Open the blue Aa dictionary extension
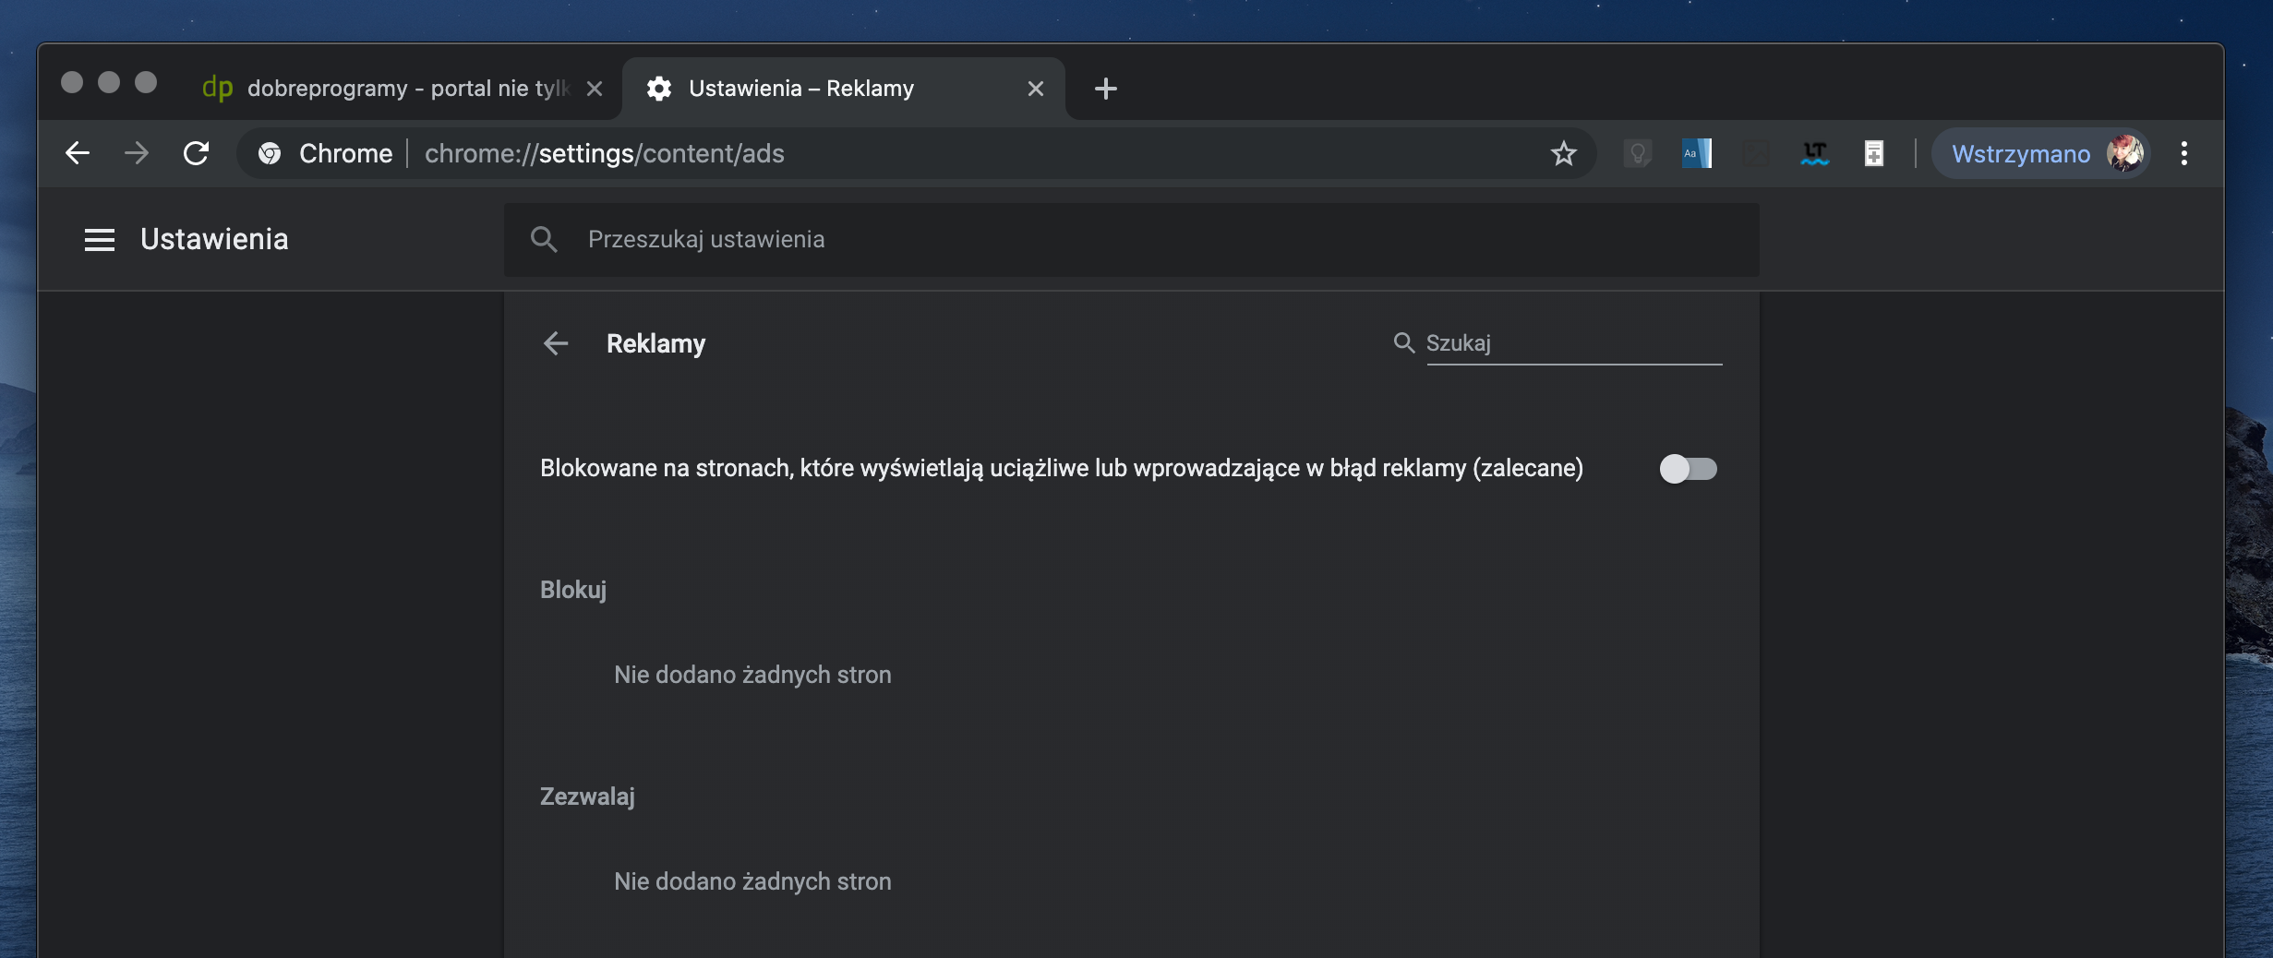Viewport: 2273px width, 958px height. (x=1697, y=153)
